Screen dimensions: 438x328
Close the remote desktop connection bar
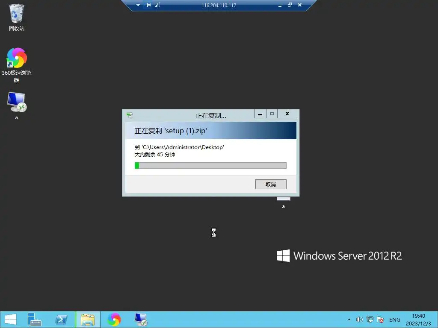point(299,5)
